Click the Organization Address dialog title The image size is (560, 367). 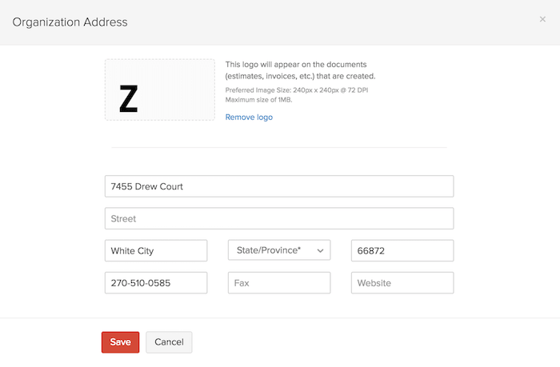pyautogui.click(x=70, y=22)
